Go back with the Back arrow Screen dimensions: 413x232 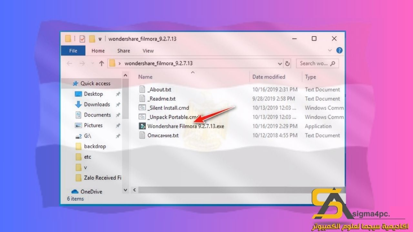pos(69,63)
